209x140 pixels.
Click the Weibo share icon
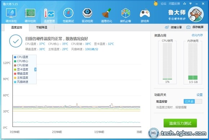[x=167, y=27]
